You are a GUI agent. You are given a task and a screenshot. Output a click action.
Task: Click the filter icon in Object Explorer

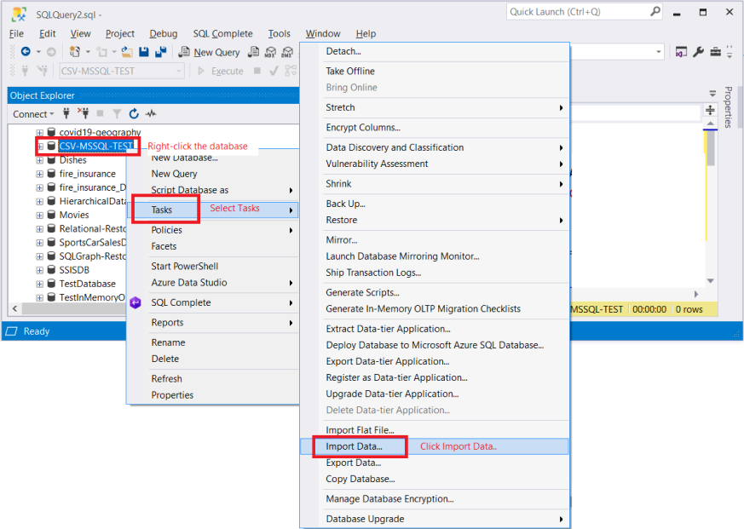[x=118, y=114]
